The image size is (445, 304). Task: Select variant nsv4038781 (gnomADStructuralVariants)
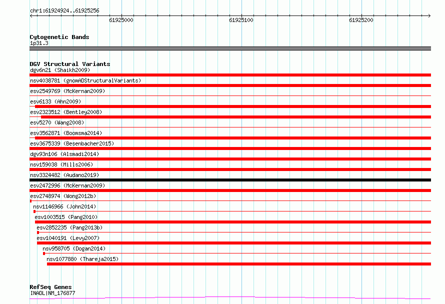[85, 80]
